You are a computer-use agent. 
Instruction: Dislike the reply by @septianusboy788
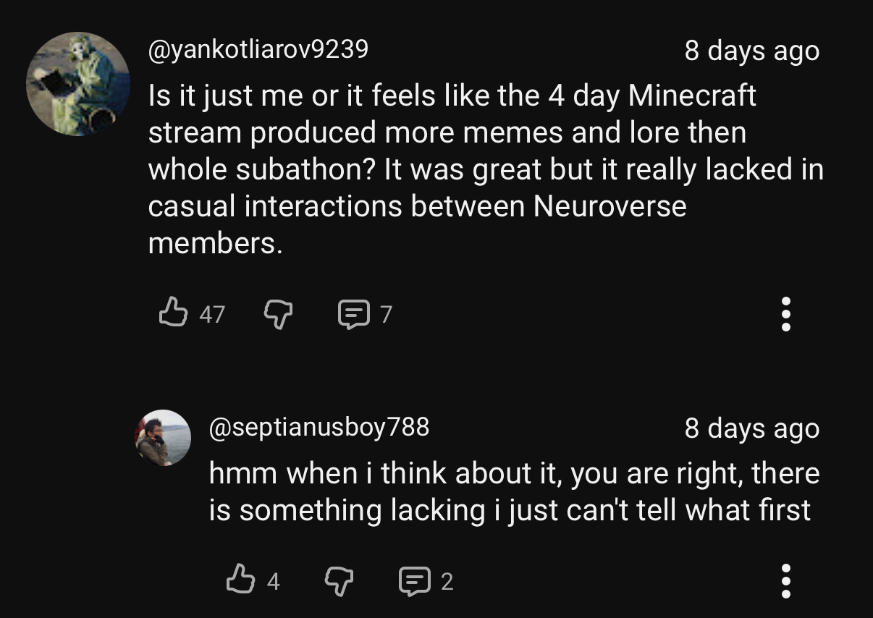pyautogui.click(x=338, y=580)
